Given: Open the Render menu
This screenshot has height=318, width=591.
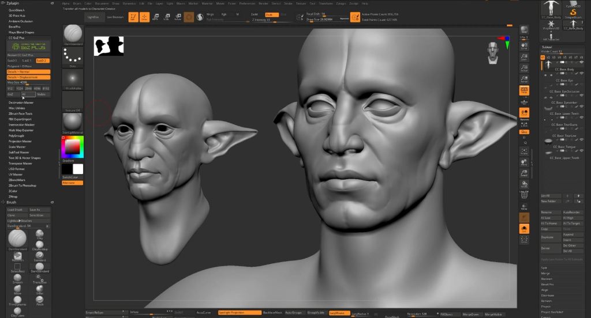Looking at the screenshot, I should point(263,3).
